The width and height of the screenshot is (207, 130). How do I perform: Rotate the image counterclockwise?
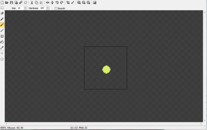(x=57, y=2)
